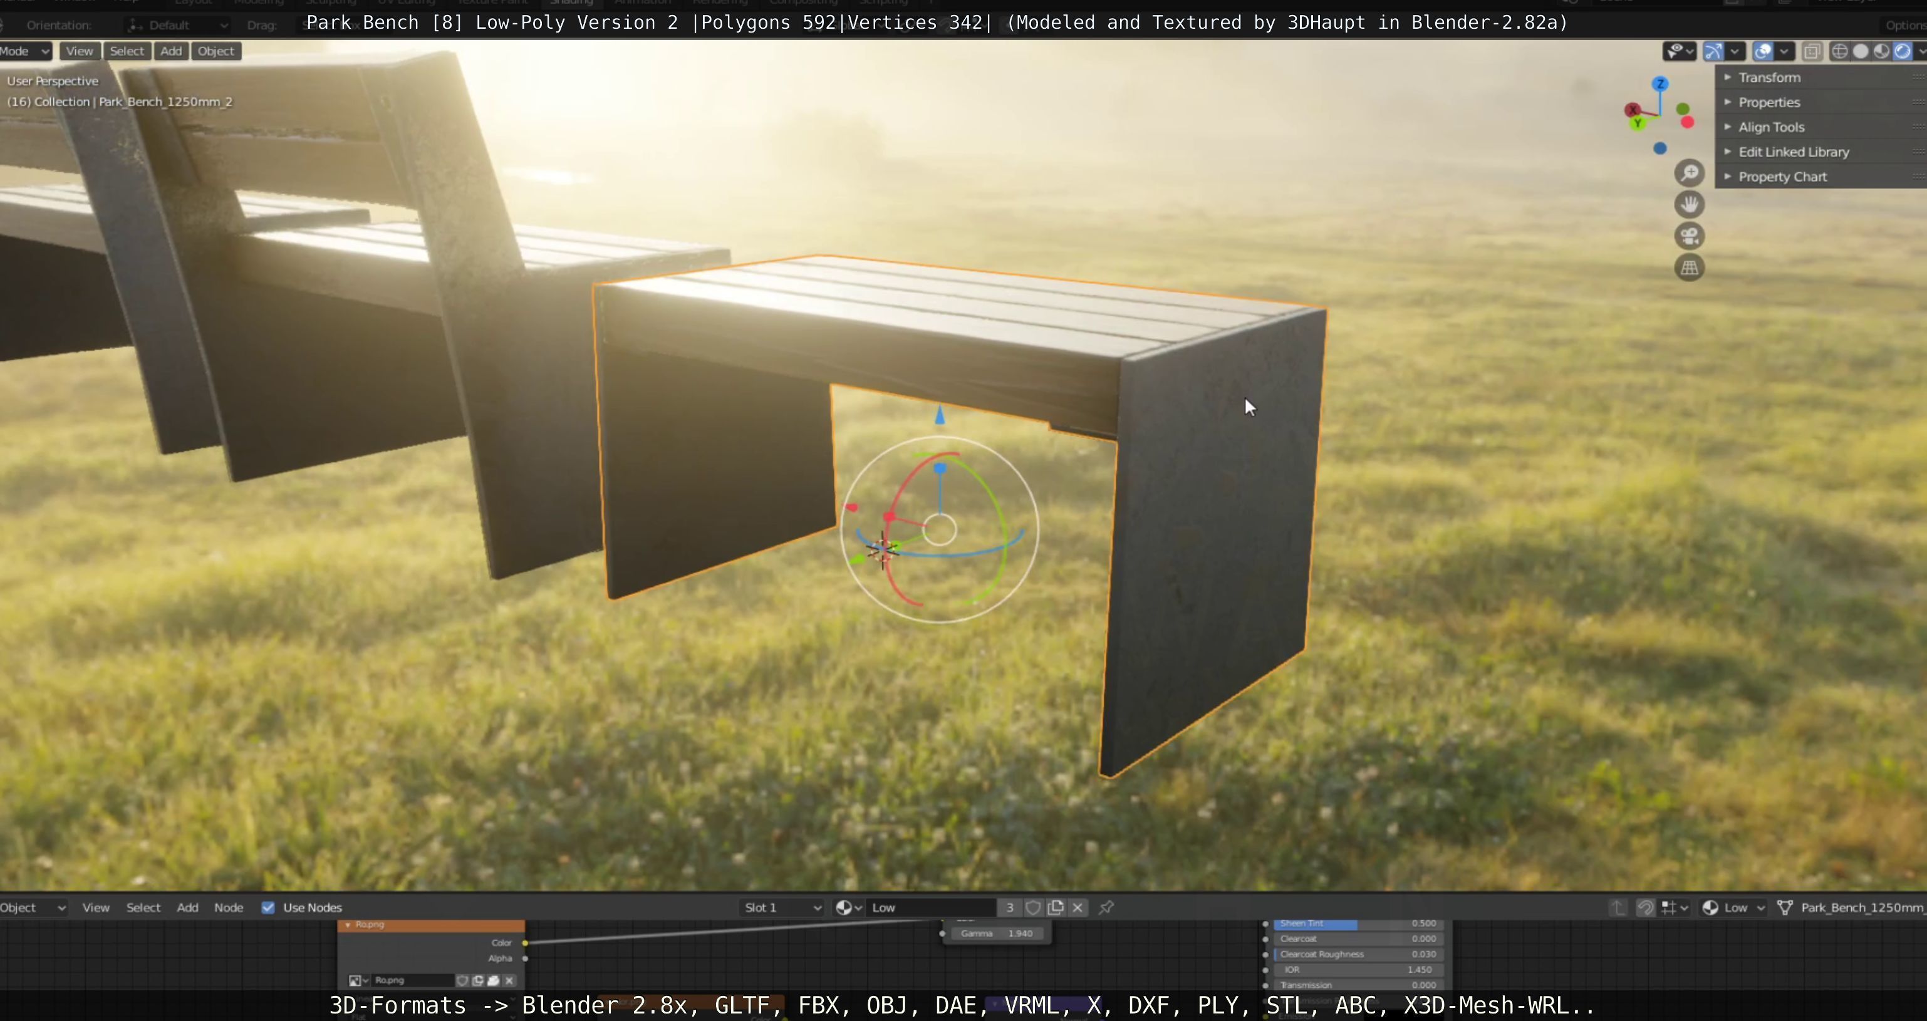Click the parent node tree arrow icon
This screenshot has height=1021, width=1927.
(1618, 907)
